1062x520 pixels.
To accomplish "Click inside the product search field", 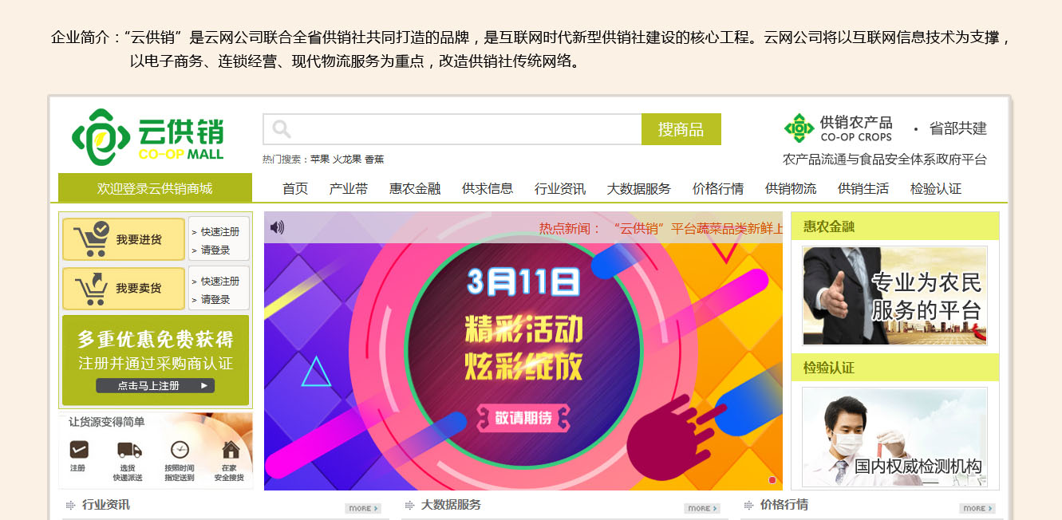I will [452, 129].
